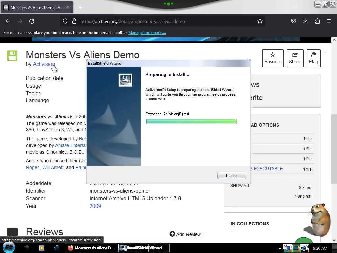Open the 2009 year link

point(95,206)
